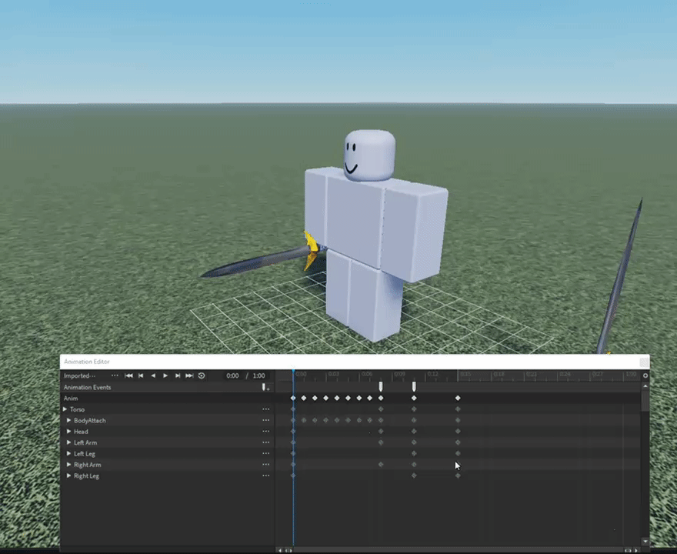Image resolution: width=677 pixels, height=554 pixels.
Task: Open the Left Arm track options menu
Action: [265, 442]
